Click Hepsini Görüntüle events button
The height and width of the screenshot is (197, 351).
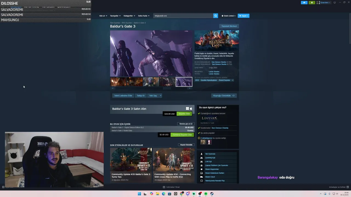tap(186, 145)
